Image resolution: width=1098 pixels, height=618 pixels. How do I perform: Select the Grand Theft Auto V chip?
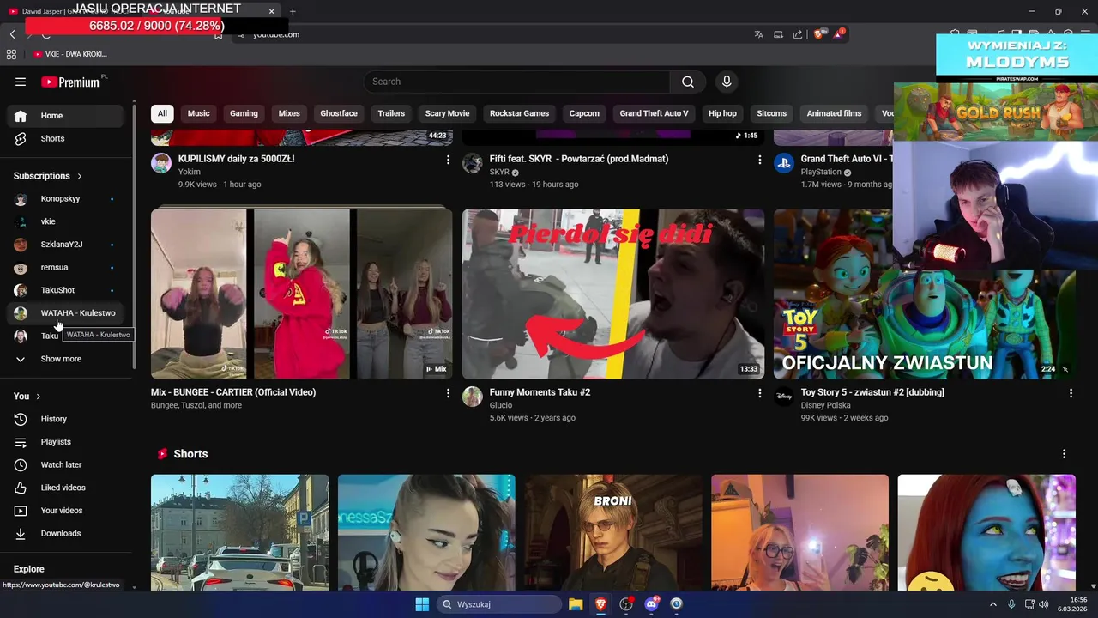(654, 113)
